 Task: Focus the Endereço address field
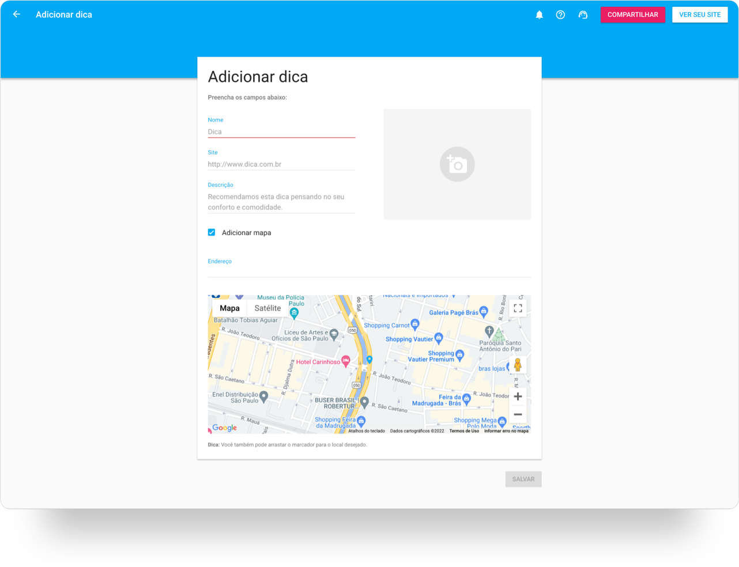[x=369, y=271]
